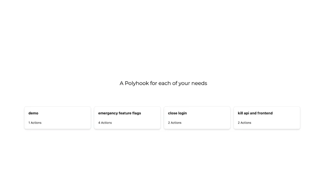Click the close login title label
This screenshot has width=327, height=195.
[178, 113]
